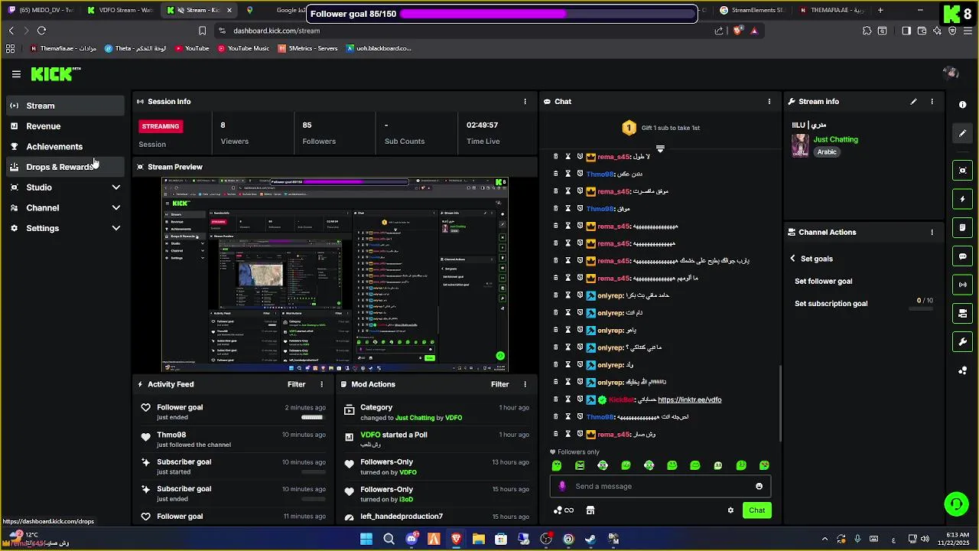Click the info icon in right rail
The image size is (979, 551).
click(963, 105)
